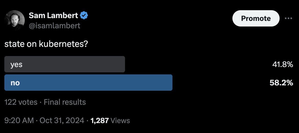Click the 58.2% poll percentage
299x133 pixels.
click(x=281, y=83)
